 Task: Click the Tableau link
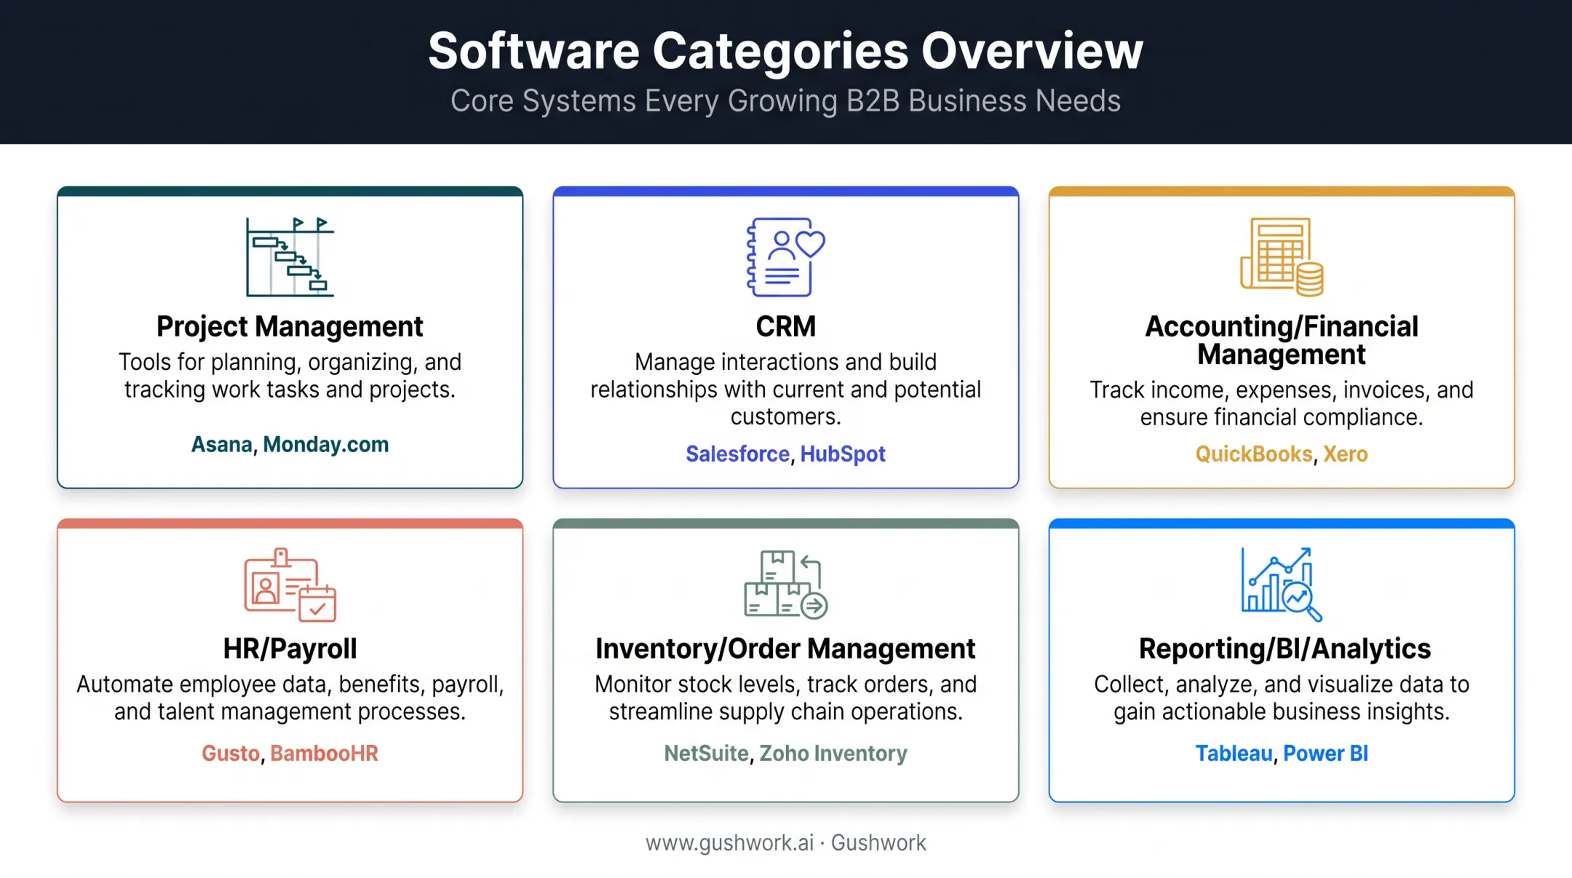pyautogui.click(x=1234, y=753)
